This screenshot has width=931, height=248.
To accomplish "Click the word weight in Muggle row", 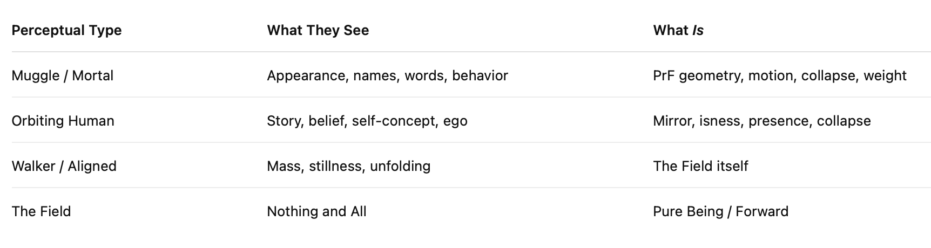I will point(885,77).
